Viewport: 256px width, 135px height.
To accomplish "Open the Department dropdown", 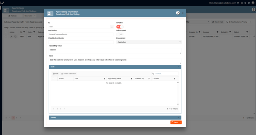I will tap(149, 42).
